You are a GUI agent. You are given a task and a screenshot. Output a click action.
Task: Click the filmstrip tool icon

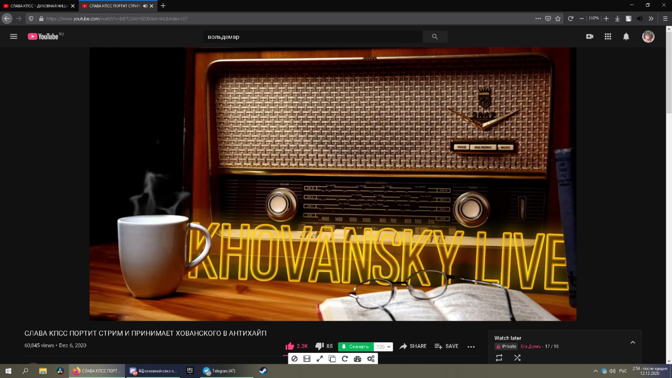click(307, 359)
